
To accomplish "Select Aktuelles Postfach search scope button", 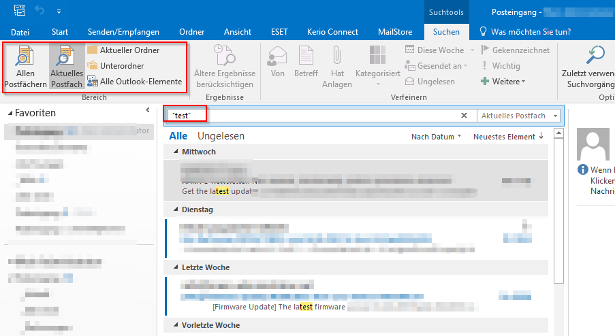I will coord(67,67).
